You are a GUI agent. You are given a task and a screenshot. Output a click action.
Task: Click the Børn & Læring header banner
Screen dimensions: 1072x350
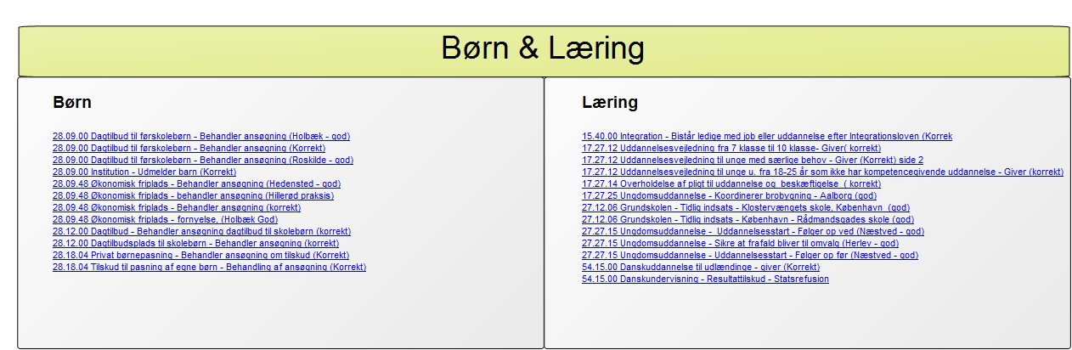(x=544, y=51)
